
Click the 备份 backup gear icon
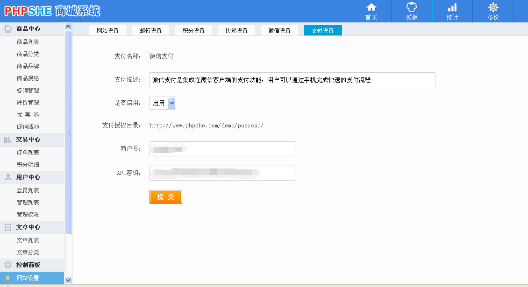point(493,7)
